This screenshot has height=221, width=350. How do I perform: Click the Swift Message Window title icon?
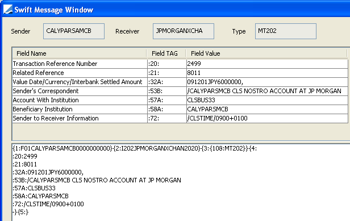[8, 10]
